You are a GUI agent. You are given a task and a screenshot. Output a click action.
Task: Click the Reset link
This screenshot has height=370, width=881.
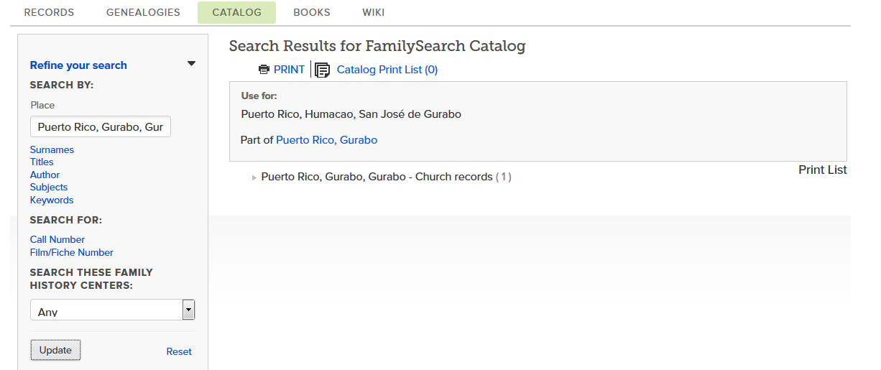[179, 351]
